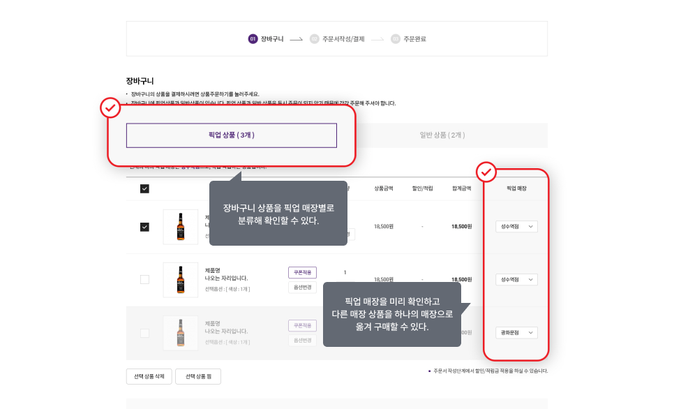The image size is (674, 409).
Task: Toggle the select-all checkbox in table header
Action: [144, 189]
